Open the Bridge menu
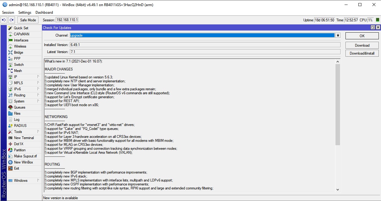This screenshot has height=201, width=381. (x=24, y=52)
